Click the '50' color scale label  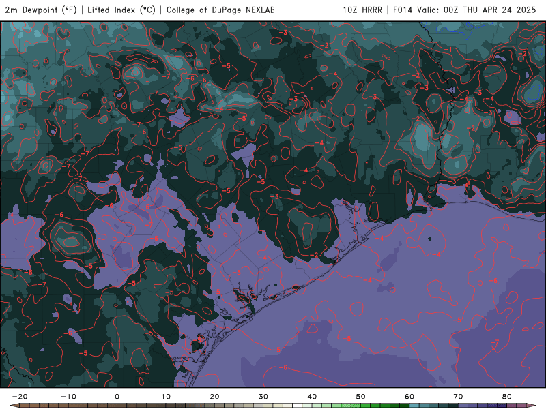coord(361,397)
